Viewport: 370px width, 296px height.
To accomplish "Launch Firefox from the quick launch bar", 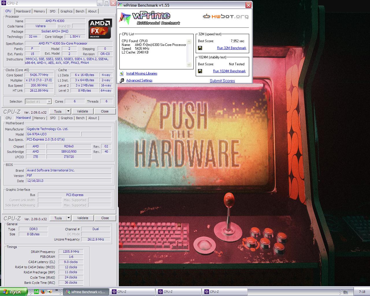I will [43, 292].
